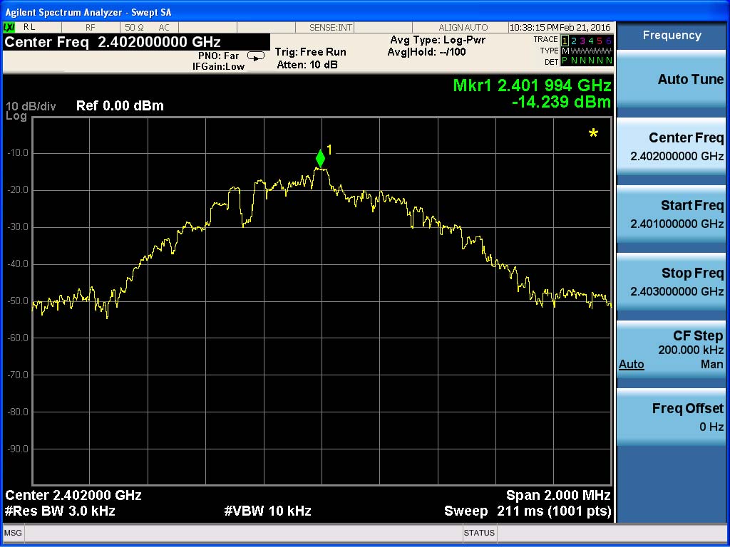Select trace number 6 indicator
The image size is (730, 547).
coord(609,41)
